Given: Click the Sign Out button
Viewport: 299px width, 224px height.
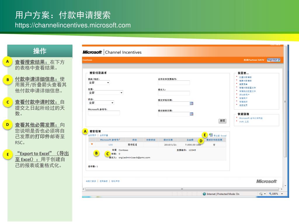Looking at the screenshot, I should (273, 60).
